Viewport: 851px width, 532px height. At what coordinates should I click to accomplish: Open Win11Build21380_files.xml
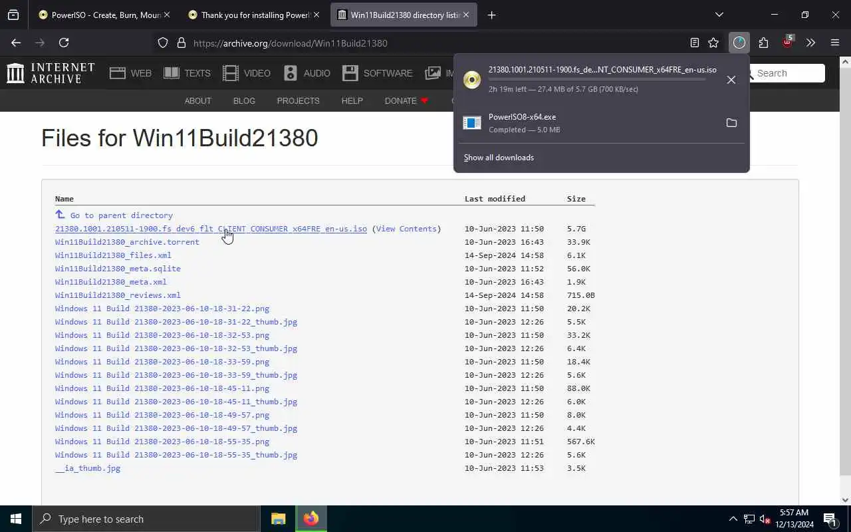[x=113, y=255]
